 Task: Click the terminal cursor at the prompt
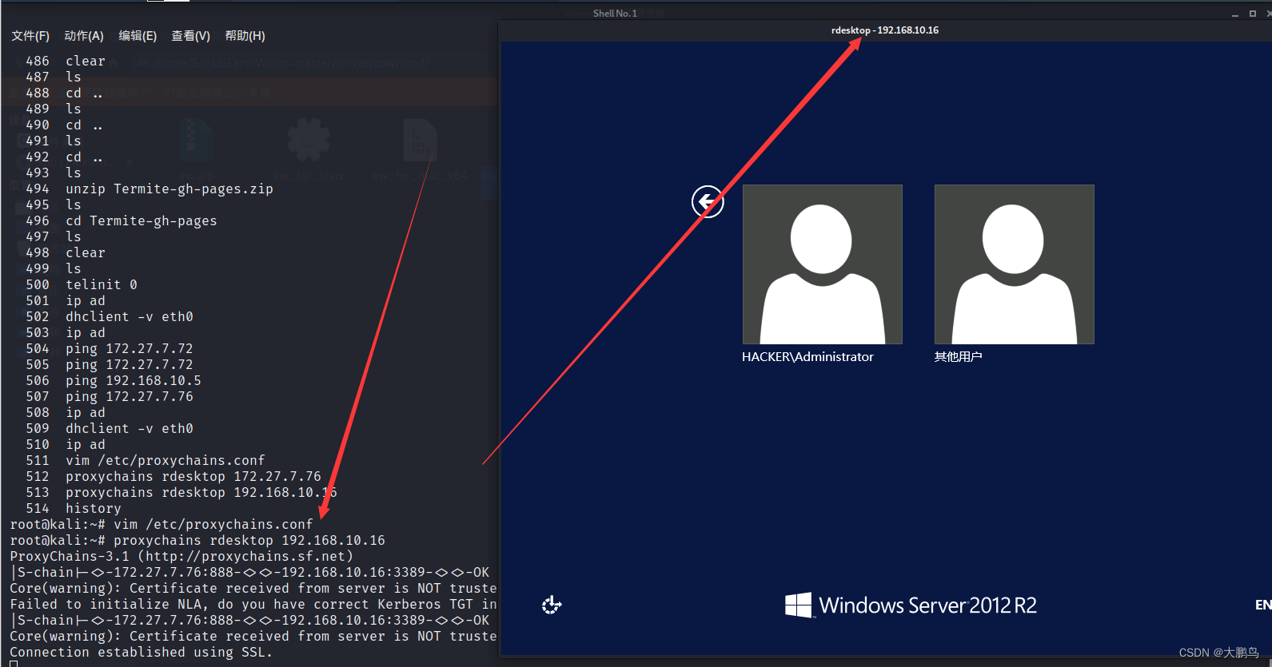click(14, 664)
